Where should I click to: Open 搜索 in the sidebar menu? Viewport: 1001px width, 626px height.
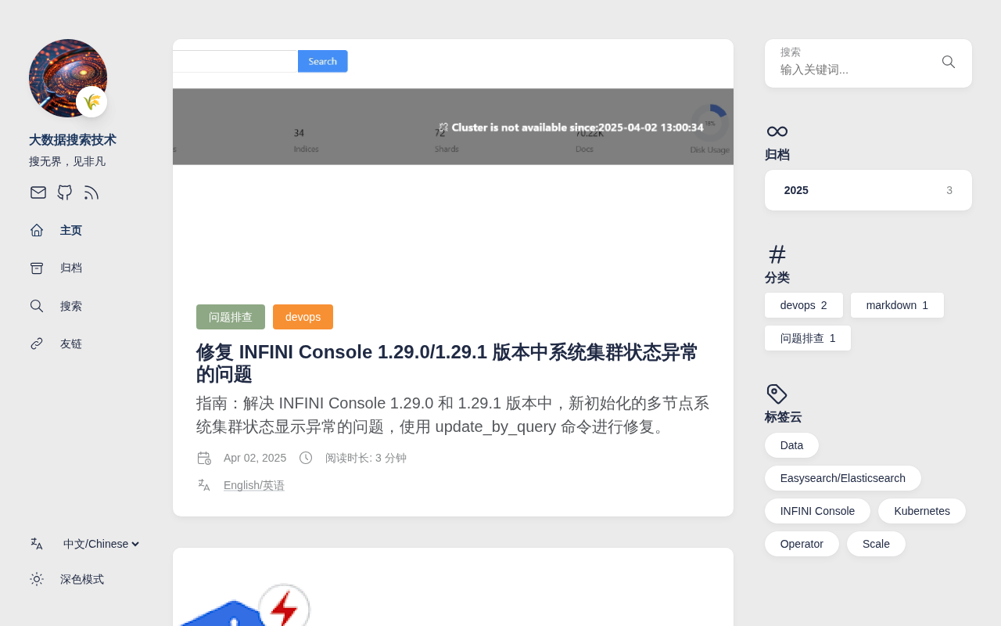pyautogui.click(x=71, y=306)
